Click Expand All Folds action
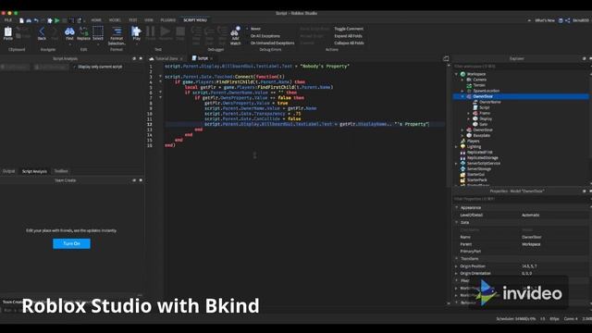This screenshot has height=333, width=592. tap(348, 36)
